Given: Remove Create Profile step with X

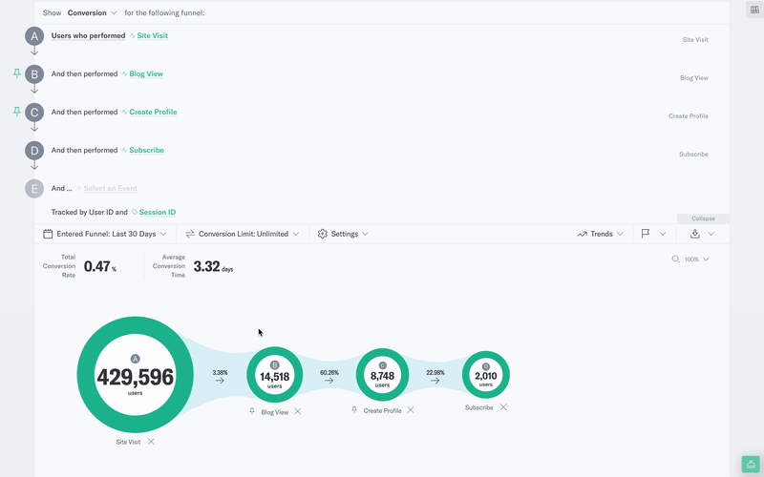Looking at the screenshot, I should [411, 410].
